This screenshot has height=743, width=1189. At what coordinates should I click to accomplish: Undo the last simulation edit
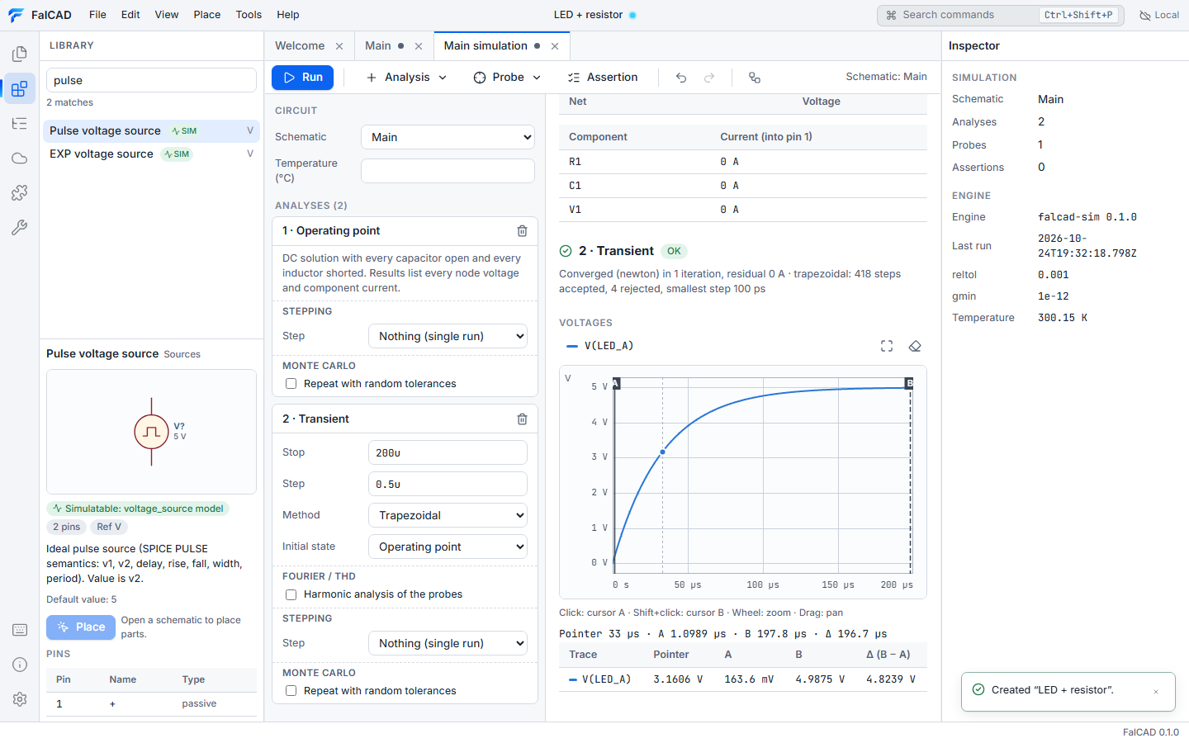point(681,78)
